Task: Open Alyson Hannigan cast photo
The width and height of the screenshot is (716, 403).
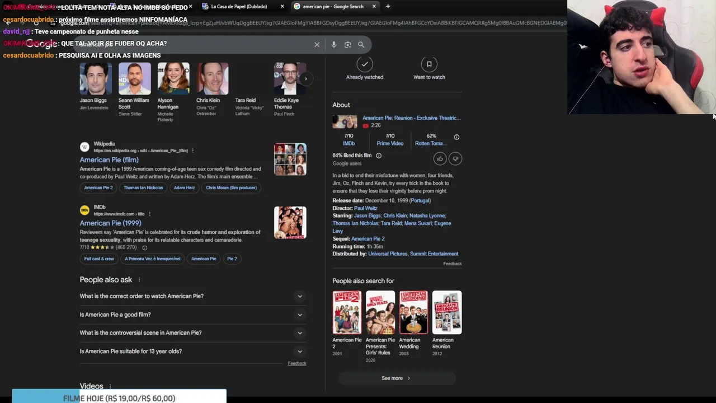Action: [x=173, y=78]
